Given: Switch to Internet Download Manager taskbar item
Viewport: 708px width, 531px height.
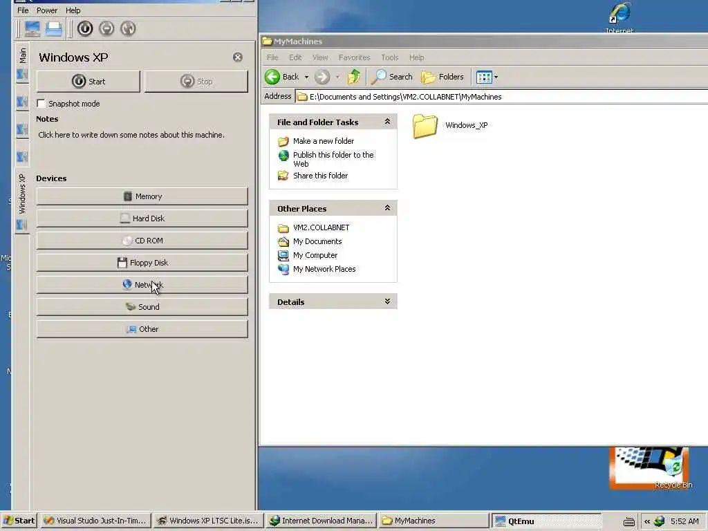Looking at the screenshot, I should 321,521.
